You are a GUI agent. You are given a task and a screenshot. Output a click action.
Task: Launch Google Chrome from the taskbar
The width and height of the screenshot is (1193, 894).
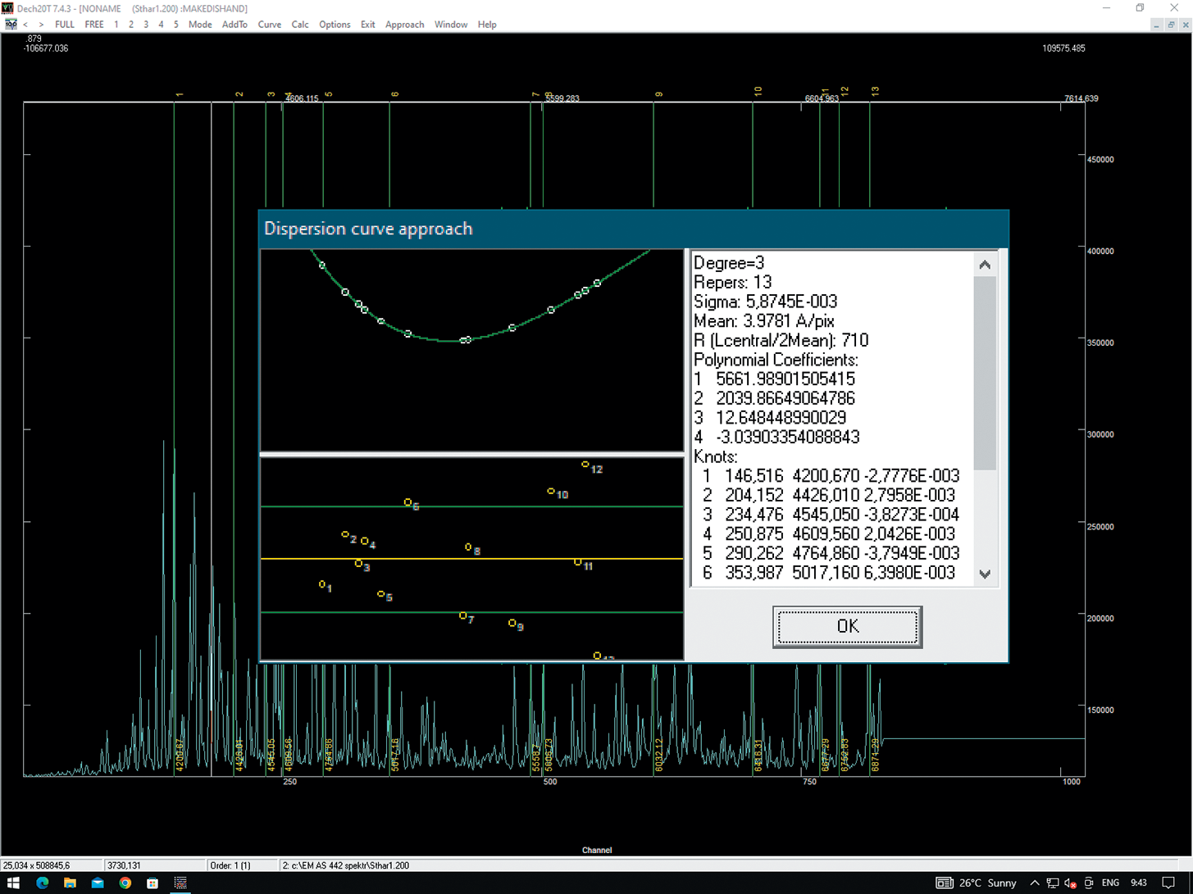(125, 883)
